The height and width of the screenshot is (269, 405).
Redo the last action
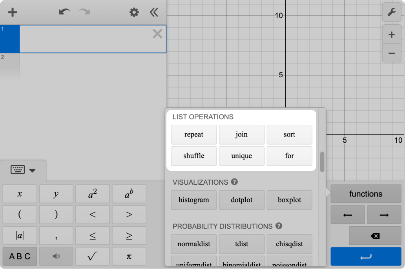(84, 12)
